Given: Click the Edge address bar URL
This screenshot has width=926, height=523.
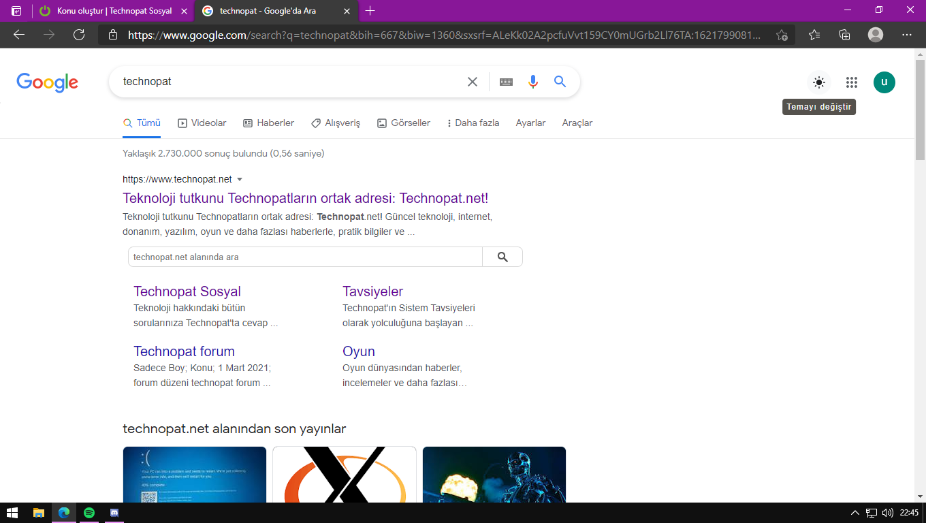Looking at the screenshot, I should [445, 35].
